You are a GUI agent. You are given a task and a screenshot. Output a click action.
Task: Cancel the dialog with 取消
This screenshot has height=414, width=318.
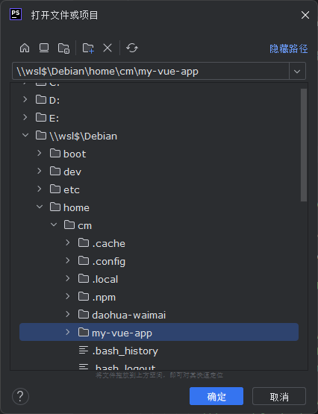[x=279, y=396]
